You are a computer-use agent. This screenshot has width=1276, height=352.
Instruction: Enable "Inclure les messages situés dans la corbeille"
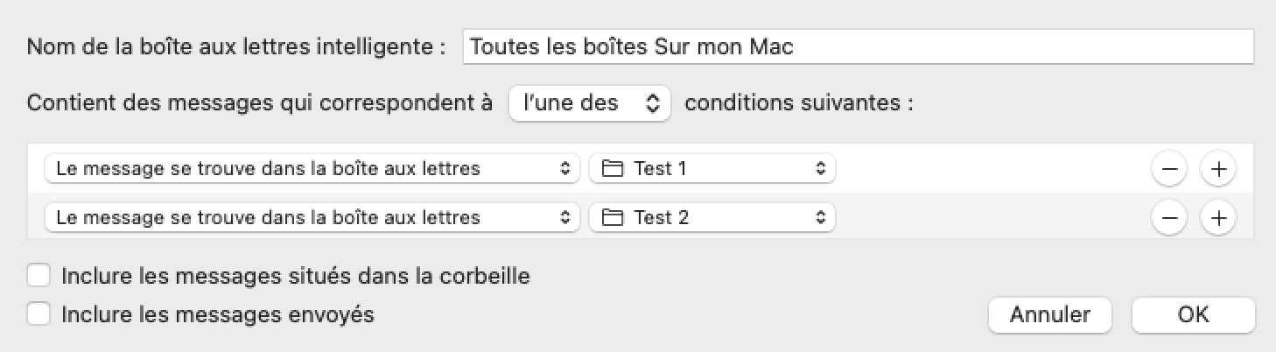click(39, 277)
